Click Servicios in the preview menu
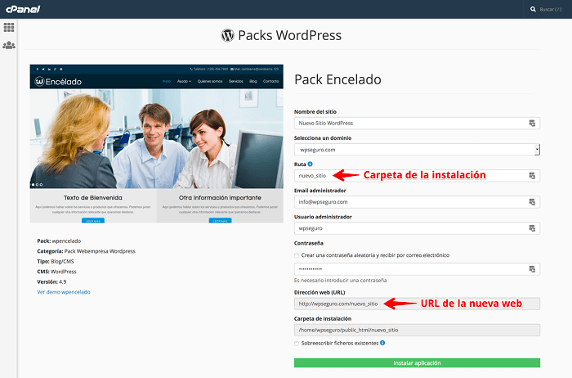 point(235,81)
